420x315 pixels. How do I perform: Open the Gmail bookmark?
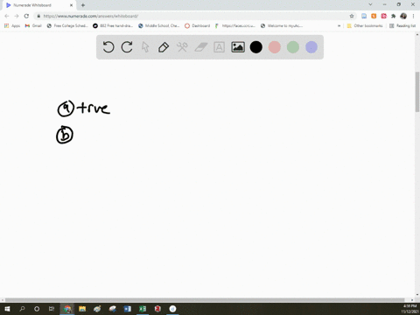(33, 25)
